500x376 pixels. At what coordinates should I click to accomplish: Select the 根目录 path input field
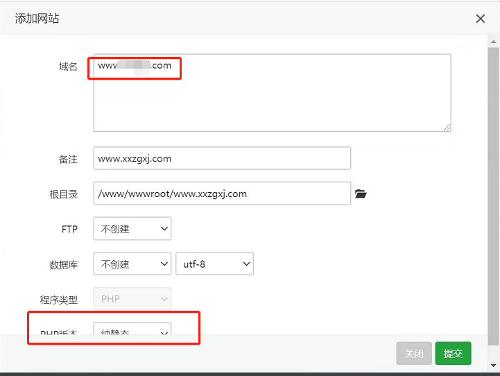click(222, 194)
